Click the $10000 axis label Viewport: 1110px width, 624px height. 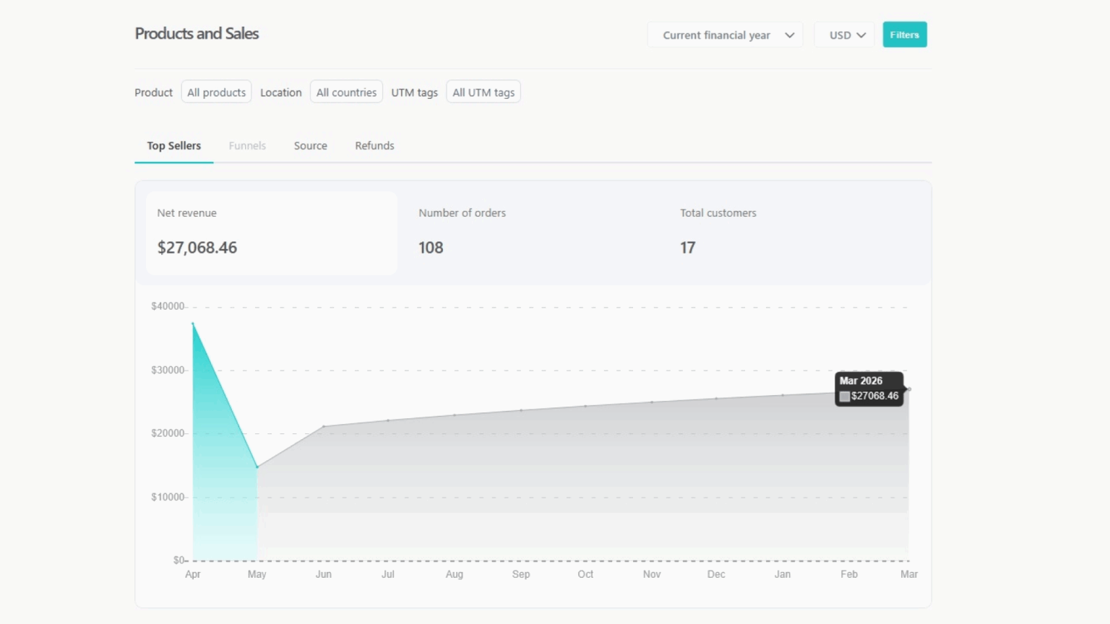[x=168, y=497]
